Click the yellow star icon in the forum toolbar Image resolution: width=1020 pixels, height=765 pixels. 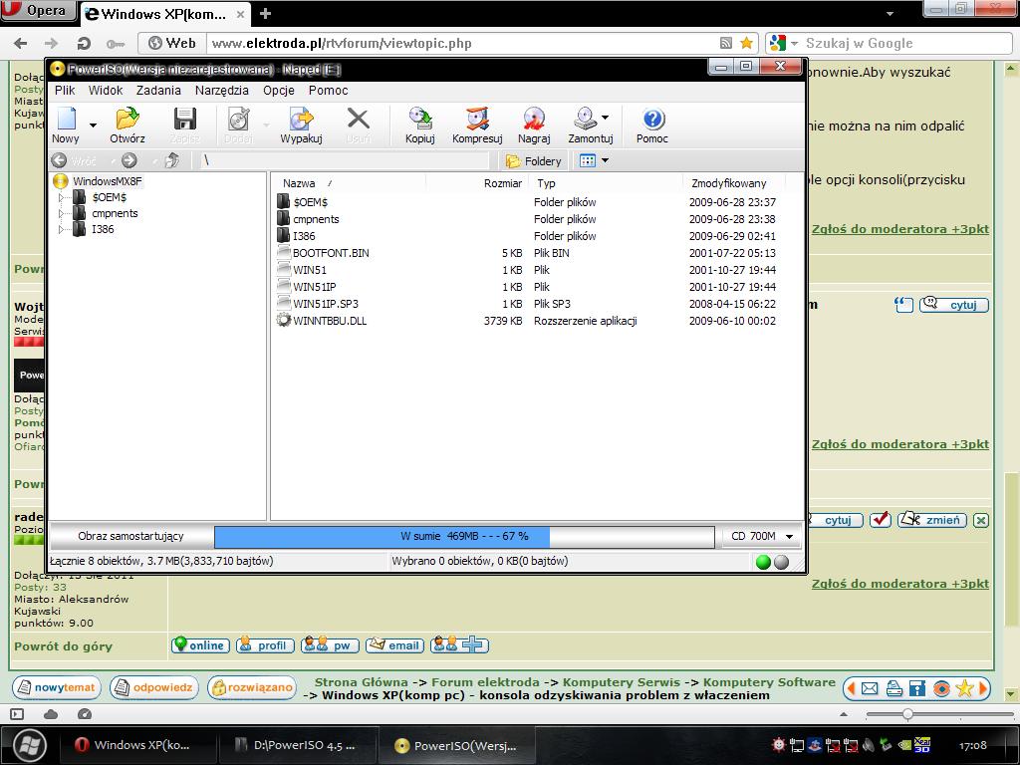[x=964, y=688]
